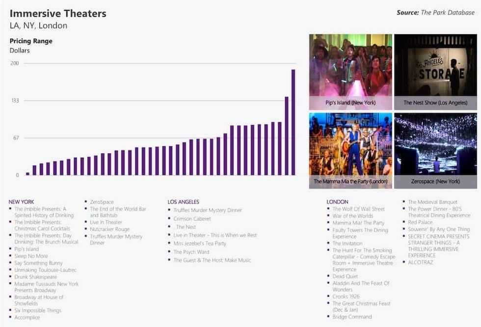The image size is (481, 327).
Task: Select 'Sleep No More' in New York list
Action: [x=31, y=256]
